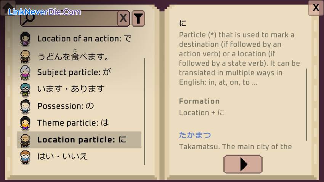
Task: Select the Possession: の entry
Action: (x=66, y=106)
